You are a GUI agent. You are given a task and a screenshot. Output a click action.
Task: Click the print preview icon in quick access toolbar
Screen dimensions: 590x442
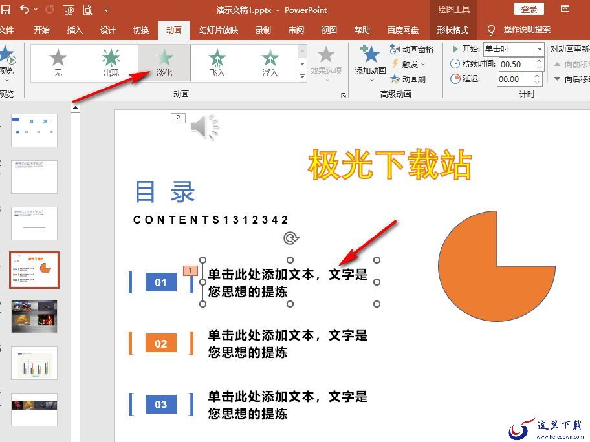(x=88, y=10)
